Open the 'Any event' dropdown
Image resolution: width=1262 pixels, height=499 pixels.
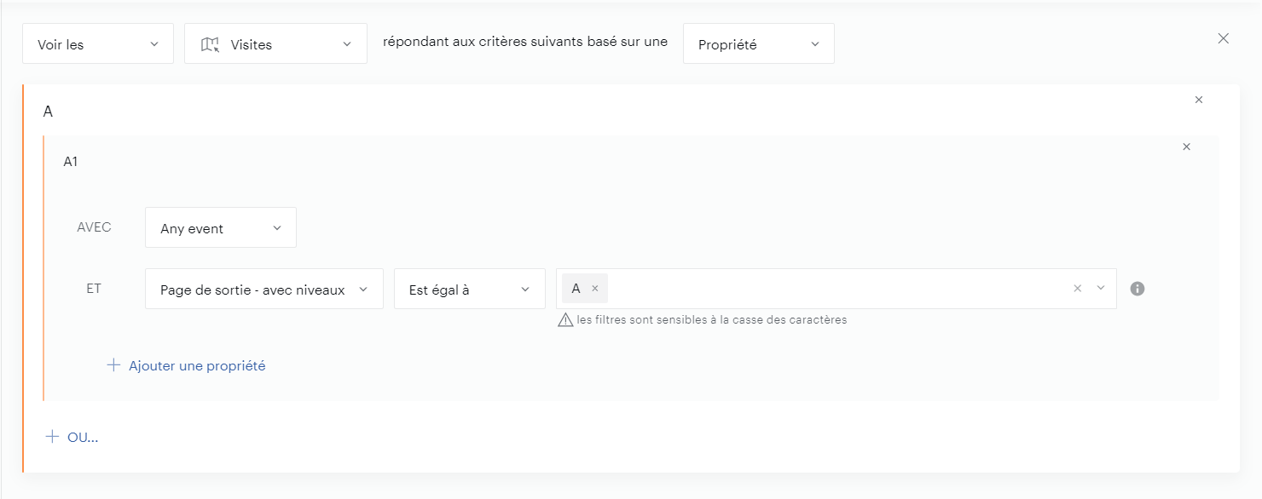220,228
